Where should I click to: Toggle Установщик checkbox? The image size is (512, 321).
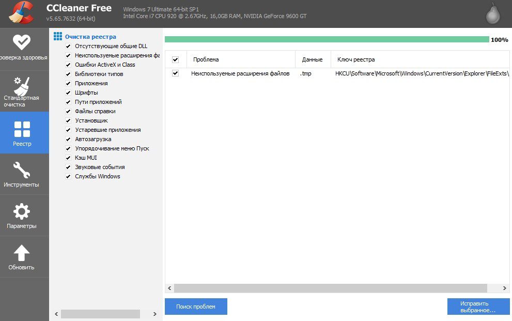tap(68, 120)
